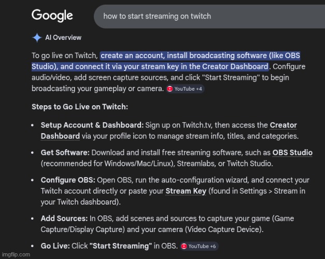Click "Creator Dashboard" in the highlighted intro paragraph
The height and width of the screenshot is (259, 325).
(236, 67)
